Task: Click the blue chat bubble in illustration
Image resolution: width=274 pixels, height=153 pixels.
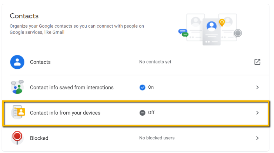Action: 183,32
